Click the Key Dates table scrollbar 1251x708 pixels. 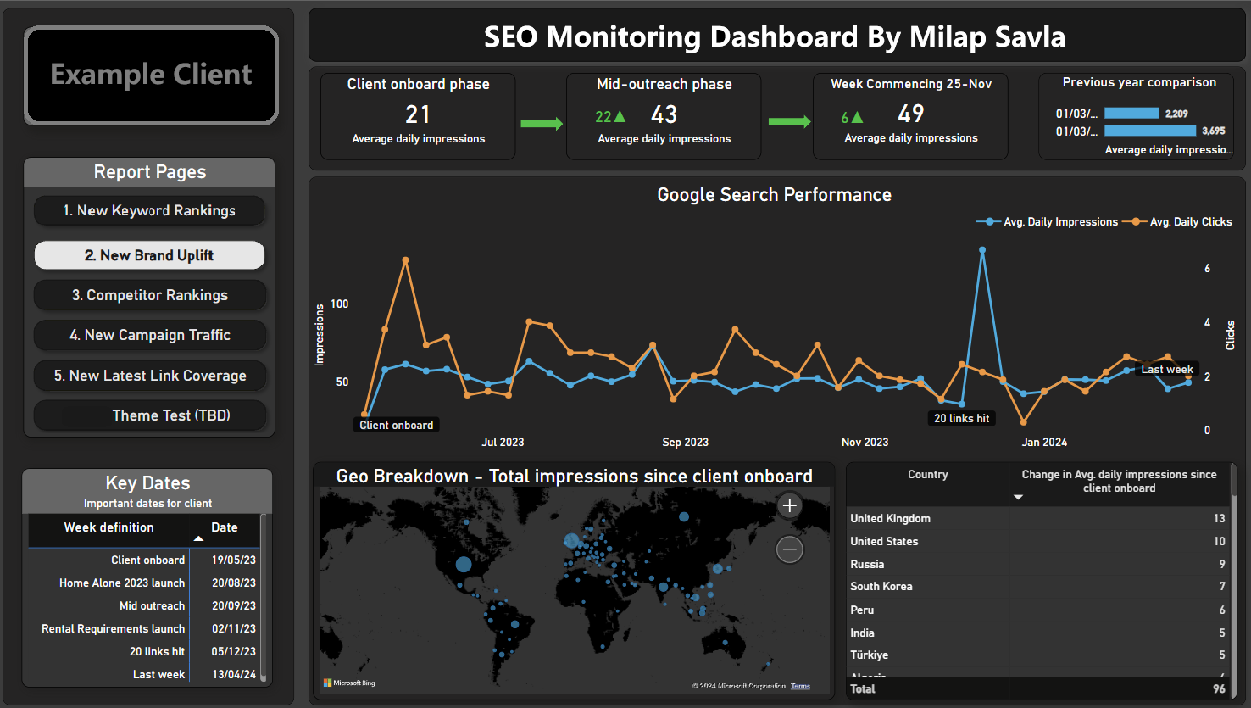[264, 594]
